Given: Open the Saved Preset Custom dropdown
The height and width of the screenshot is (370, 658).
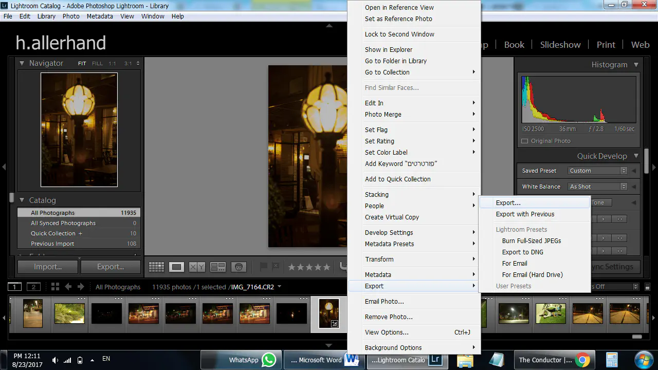Looking at the screenshot, I should pyautogui.click(x=597, y=171).
